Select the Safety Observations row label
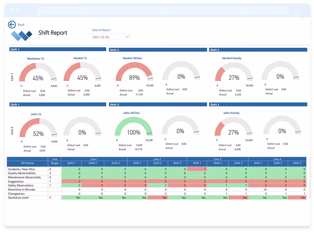Viewport: 314px width, 232px height. pyautogui.click(x=21, y=185)
